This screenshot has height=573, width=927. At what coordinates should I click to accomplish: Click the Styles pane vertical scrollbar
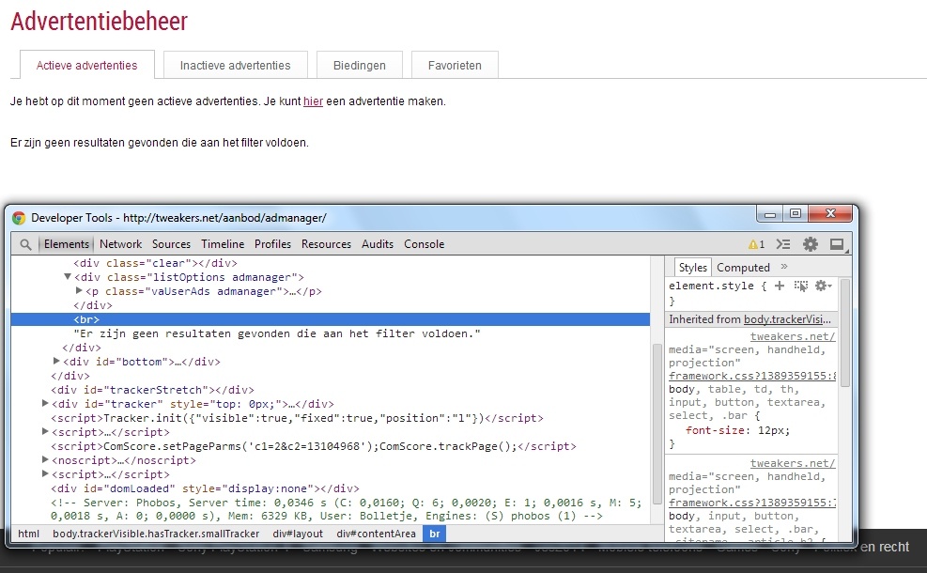coord(845,333)
